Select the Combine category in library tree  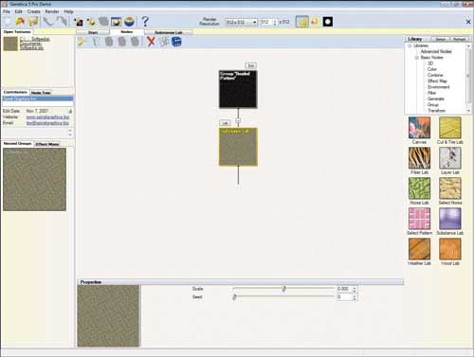[435, 75]
